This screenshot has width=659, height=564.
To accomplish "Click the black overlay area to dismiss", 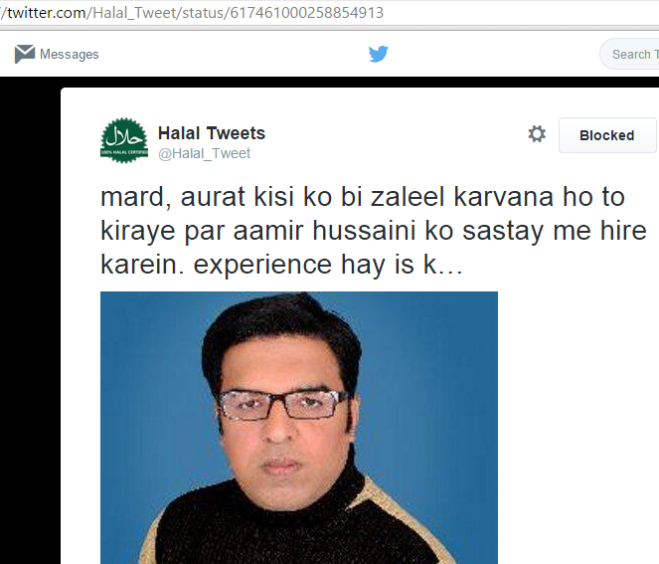I will (30, 319).
